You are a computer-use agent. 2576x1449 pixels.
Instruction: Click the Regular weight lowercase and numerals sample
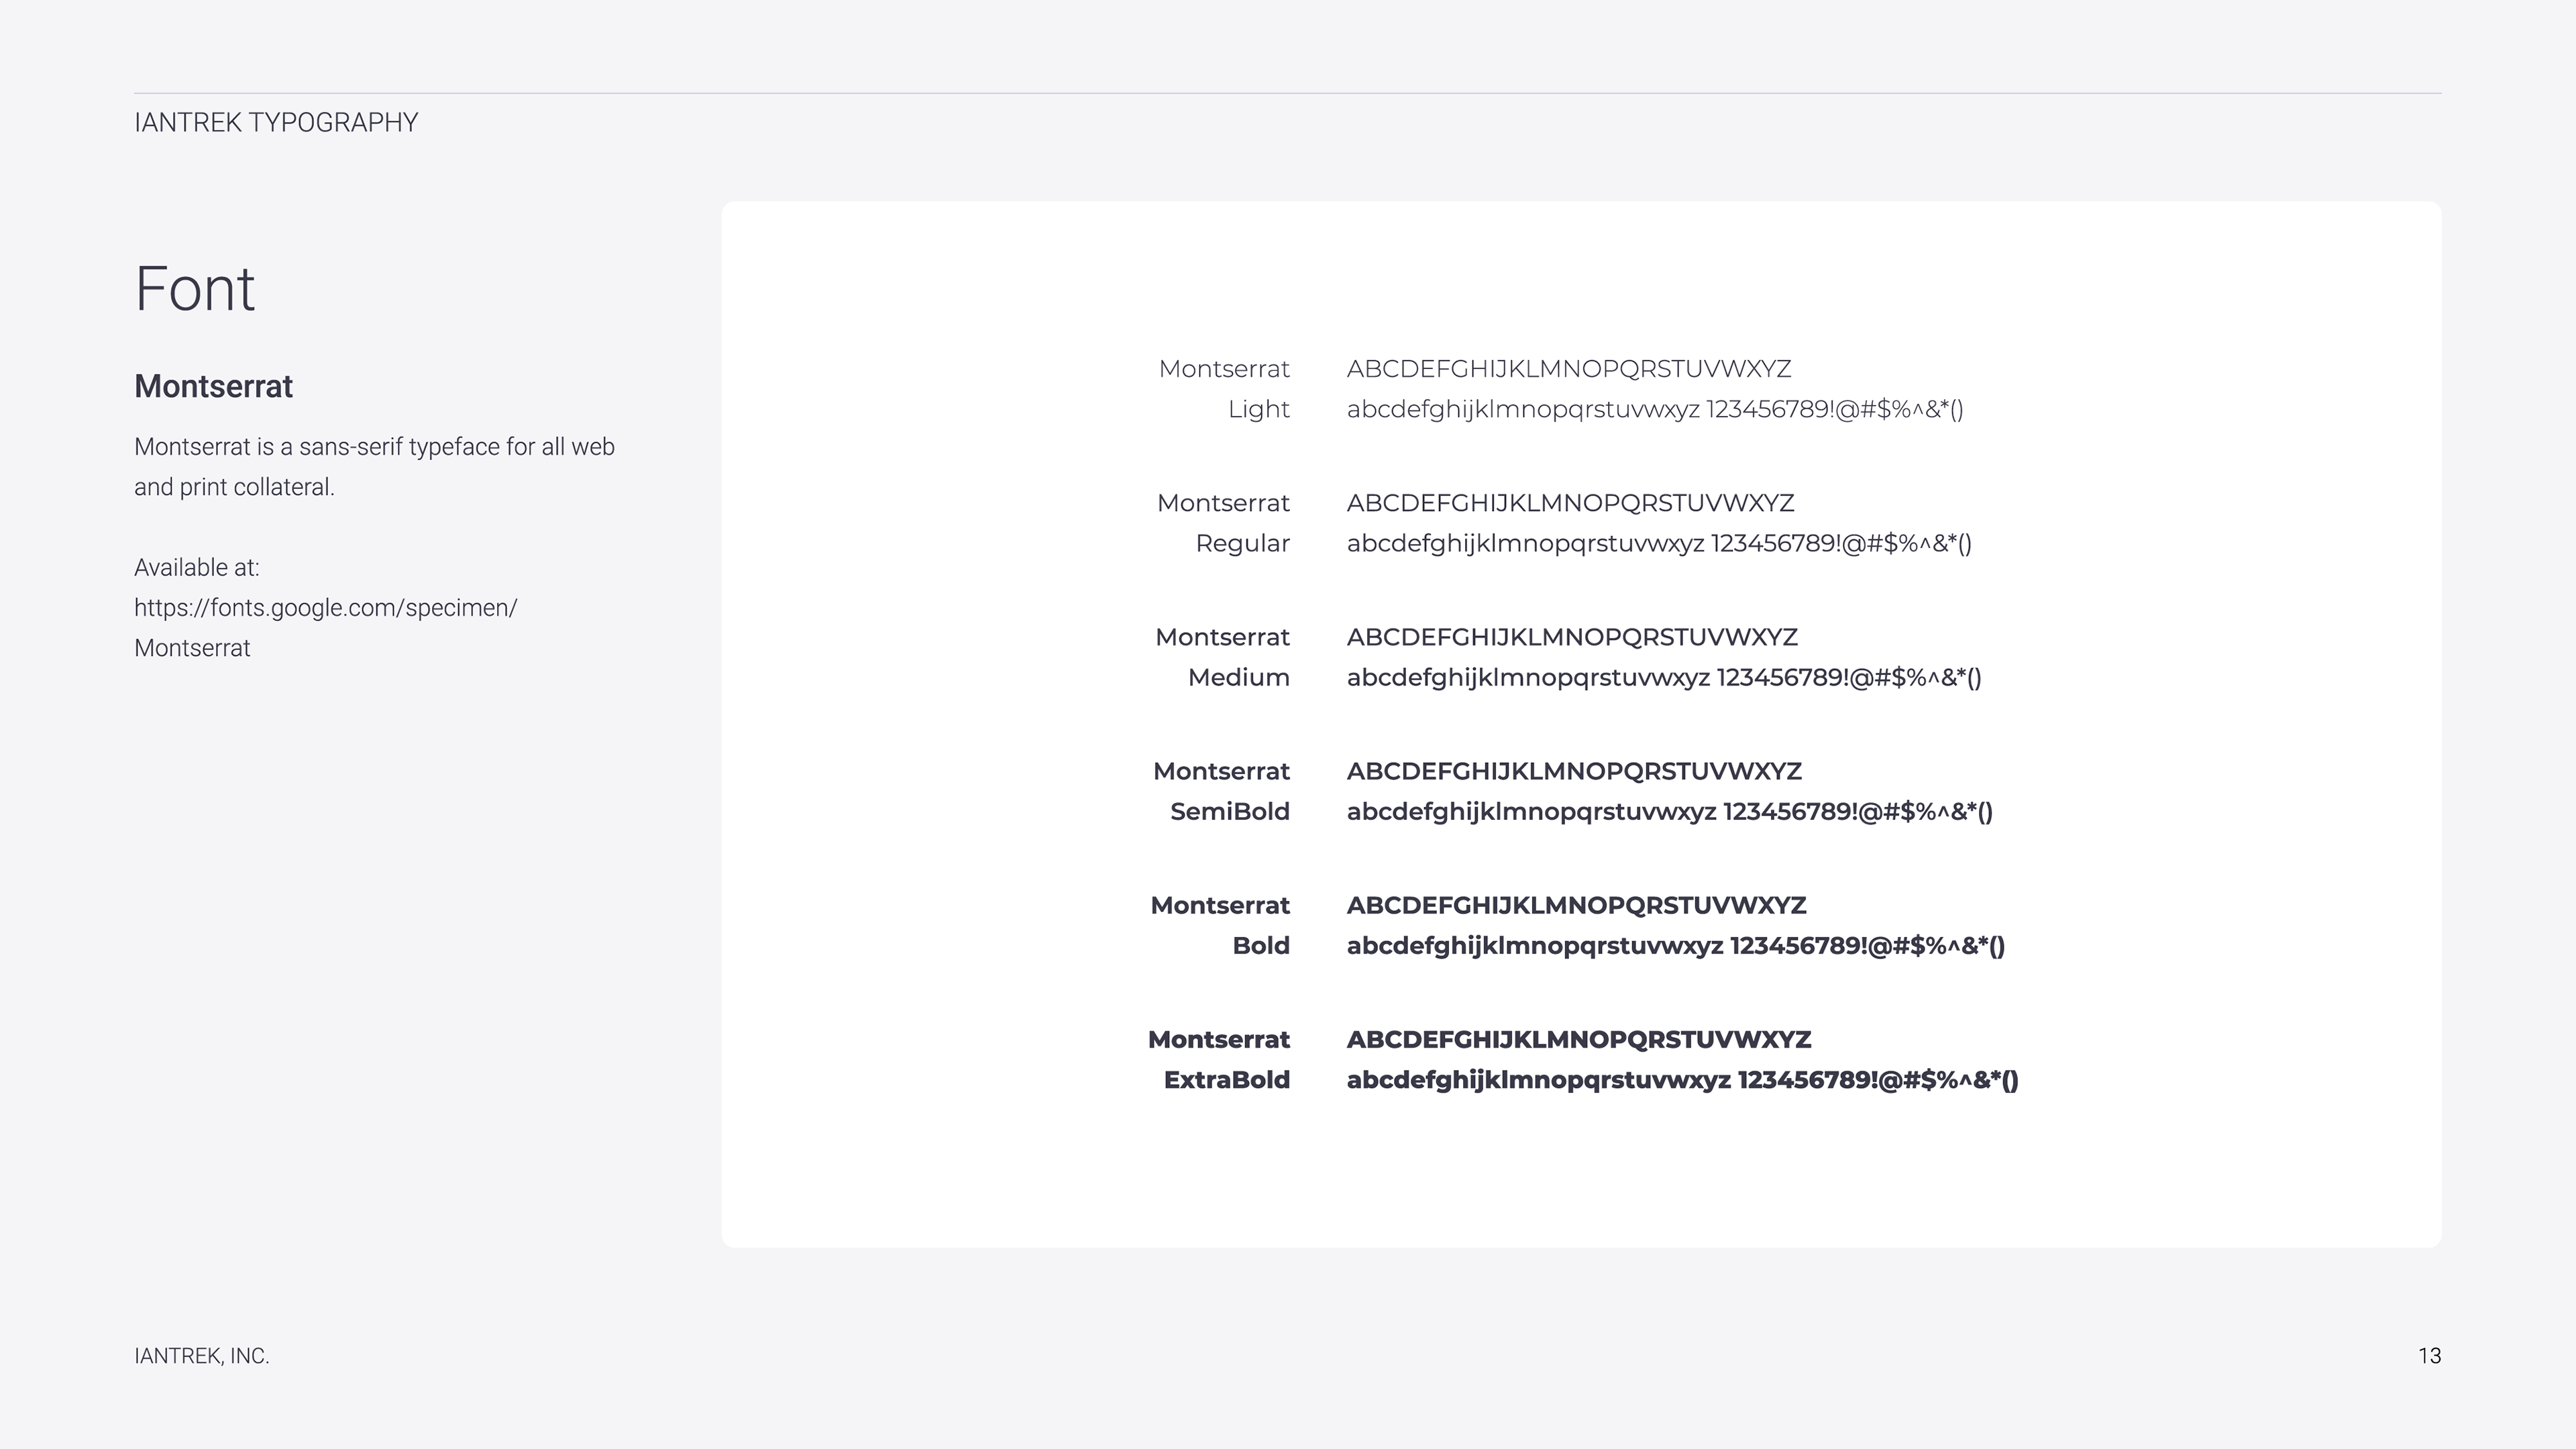(x=1659, y=543)
